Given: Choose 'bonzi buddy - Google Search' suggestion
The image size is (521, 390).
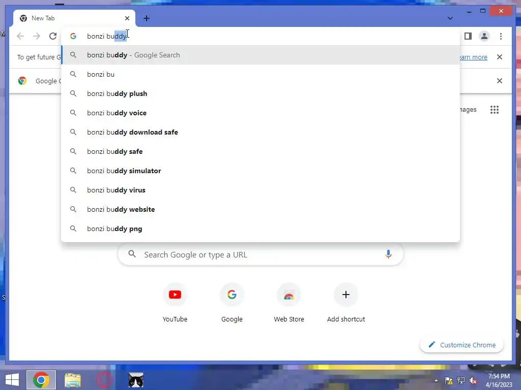Looking at the screenshot, I should [261, 55].
